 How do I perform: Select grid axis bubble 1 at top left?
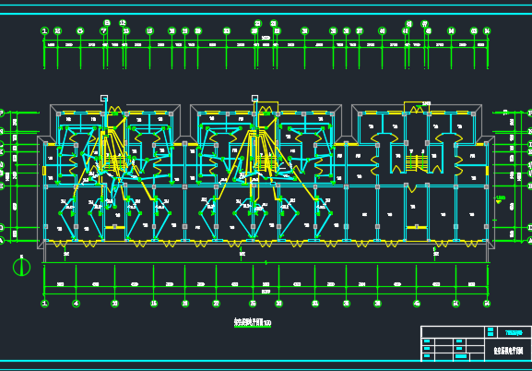(44, 31)
